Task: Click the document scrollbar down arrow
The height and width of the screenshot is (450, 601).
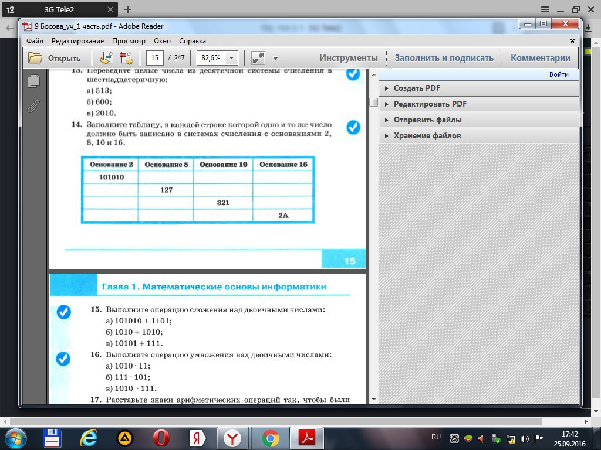Action: [374, 400]
